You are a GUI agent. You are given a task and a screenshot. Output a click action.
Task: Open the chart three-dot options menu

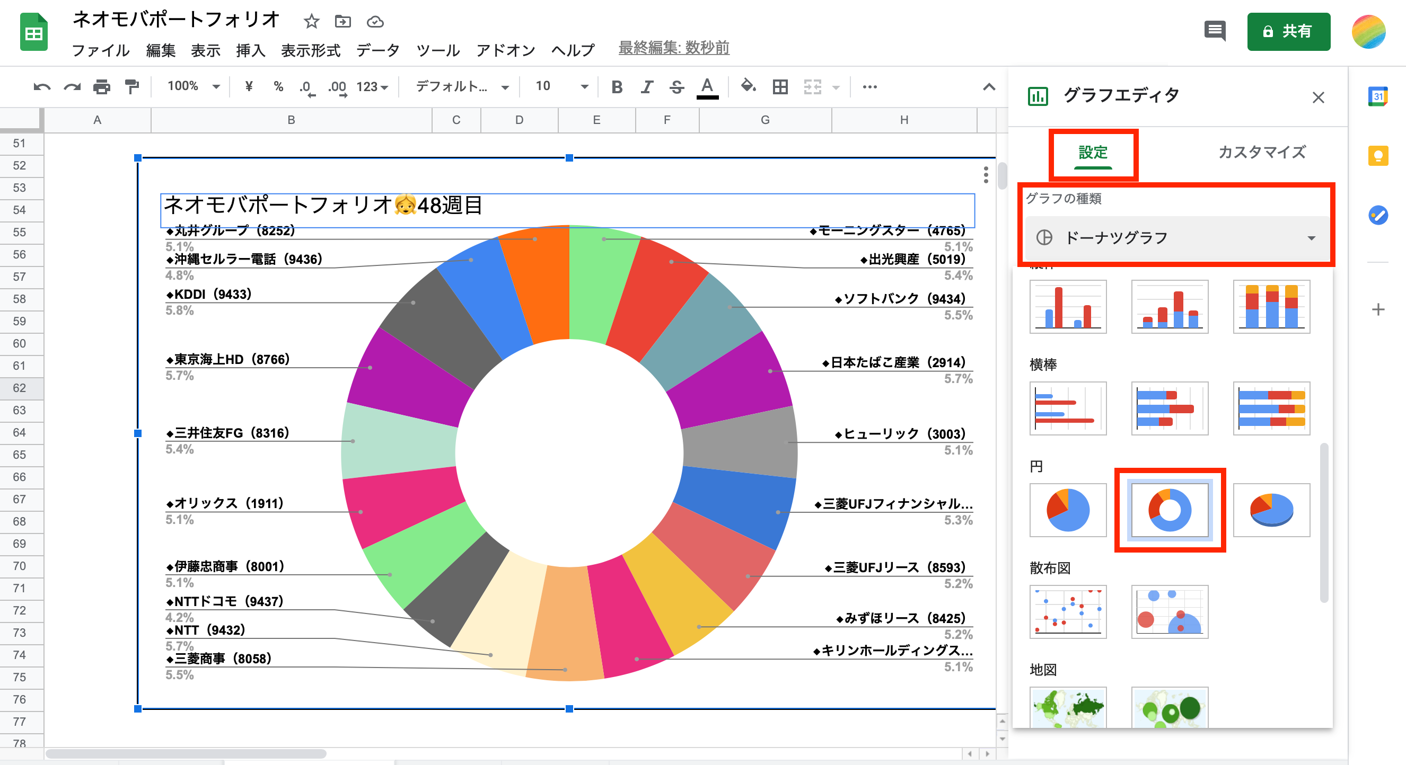point(985,174)
